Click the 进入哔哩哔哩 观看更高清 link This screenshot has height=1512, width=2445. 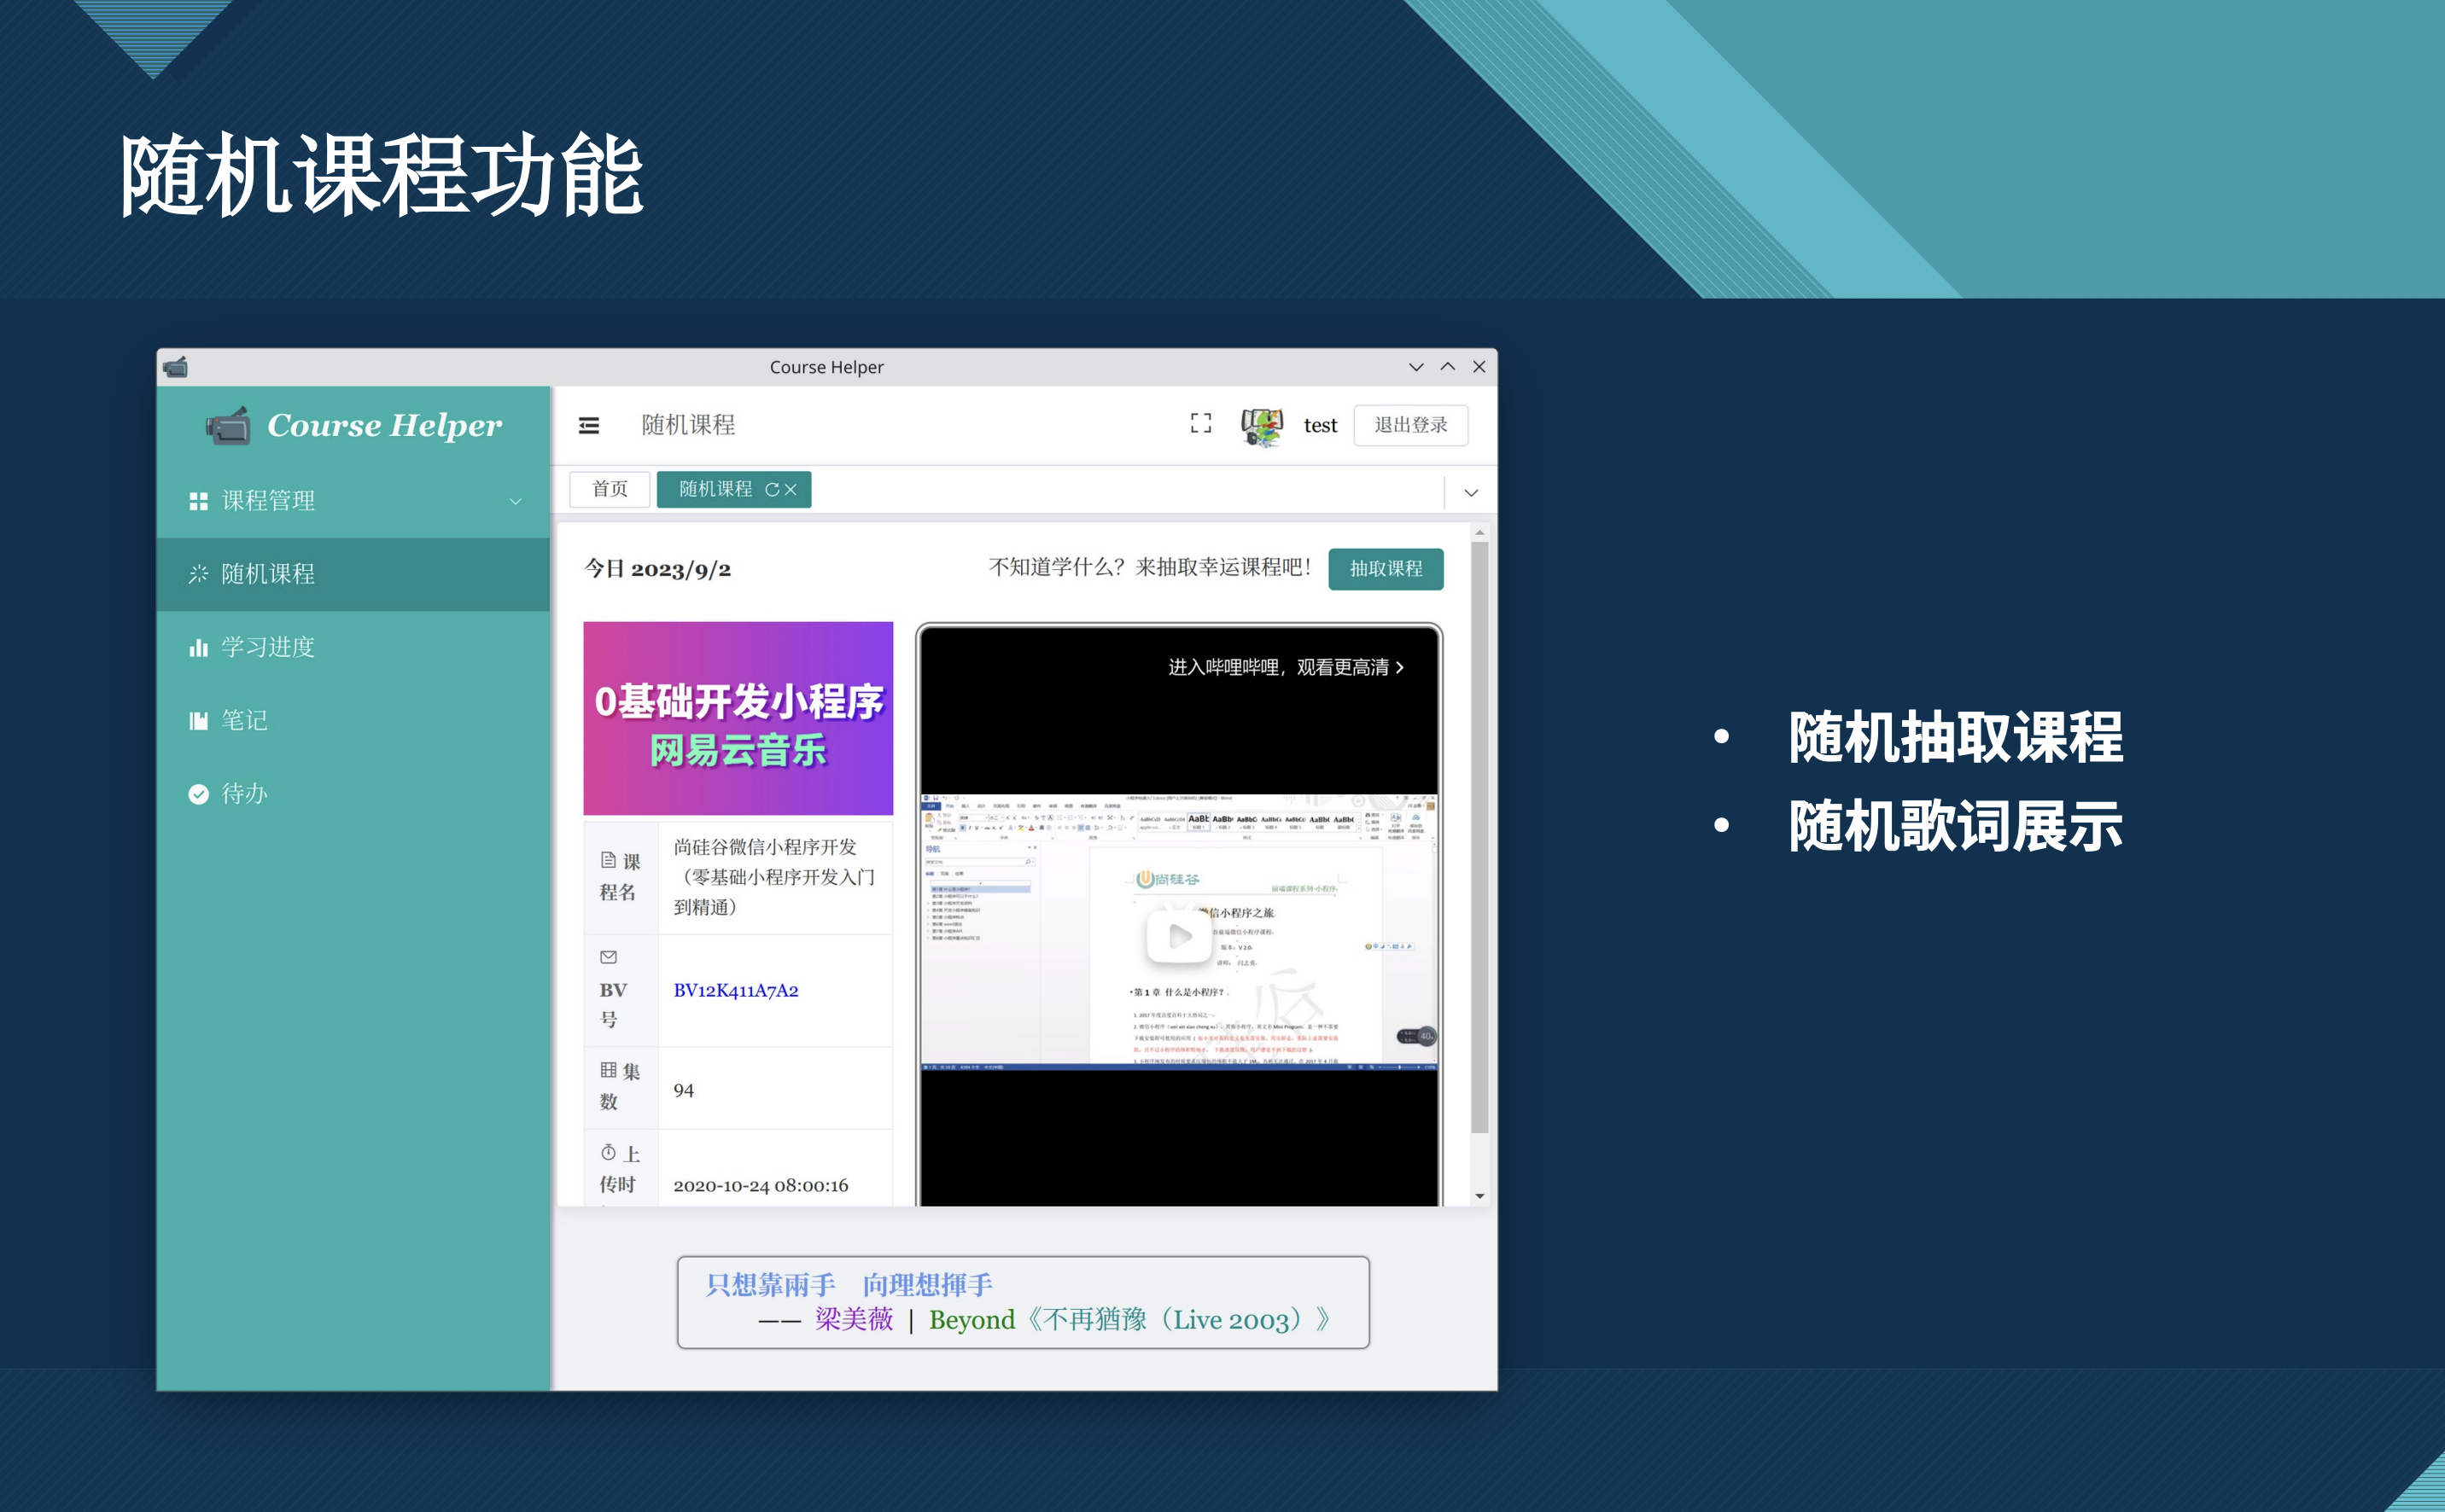pyautogui.click(x=1285, y=667)
